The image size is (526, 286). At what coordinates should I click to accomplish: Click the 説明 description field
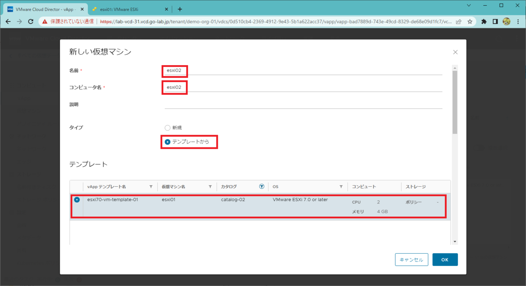click(x=303, y=104)
